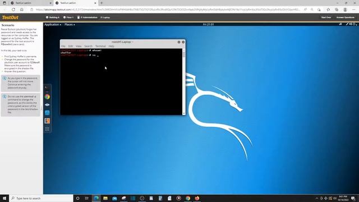Reload the browser page
This screenshot has height=202, width=359.
(x=13, y=10)
